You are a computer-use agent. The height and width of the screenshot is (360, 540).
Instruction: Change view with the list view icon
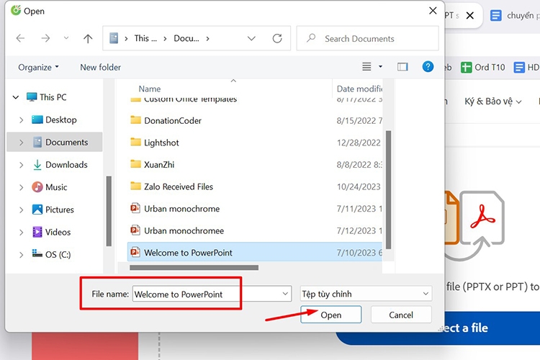click(366, 66)
